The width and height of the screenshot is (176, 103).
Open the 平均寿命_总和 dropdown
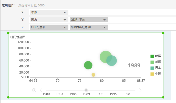click(x=89, y=27)
